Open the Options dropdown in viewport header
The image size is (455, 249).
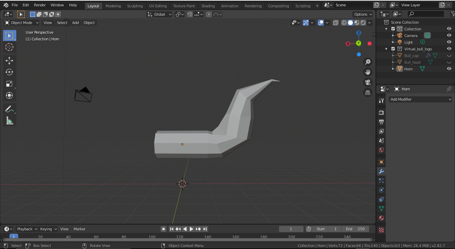(x=363, y=14)
